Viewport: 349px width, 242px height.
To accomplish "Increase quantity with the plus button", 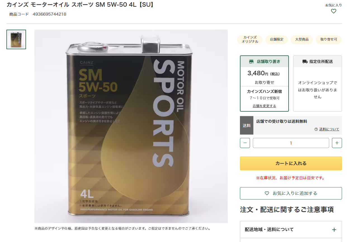I will pos(337,143).
